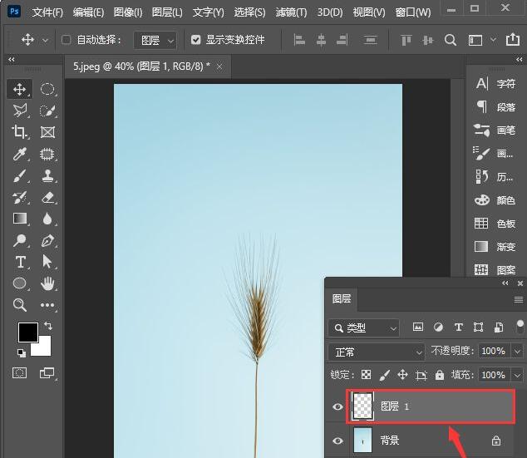Open the 滤镜(T) menu

[290, 12]
